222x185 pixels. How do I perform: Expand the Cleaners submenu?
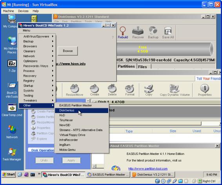pos(36,51)
